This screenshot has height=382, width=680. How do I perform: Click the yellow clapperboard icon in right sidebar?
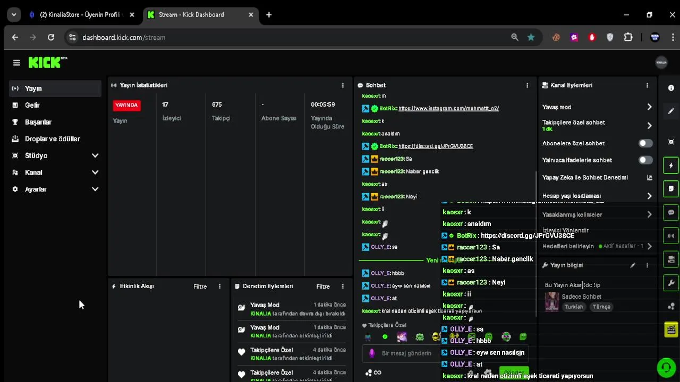[x=671, y=329]
